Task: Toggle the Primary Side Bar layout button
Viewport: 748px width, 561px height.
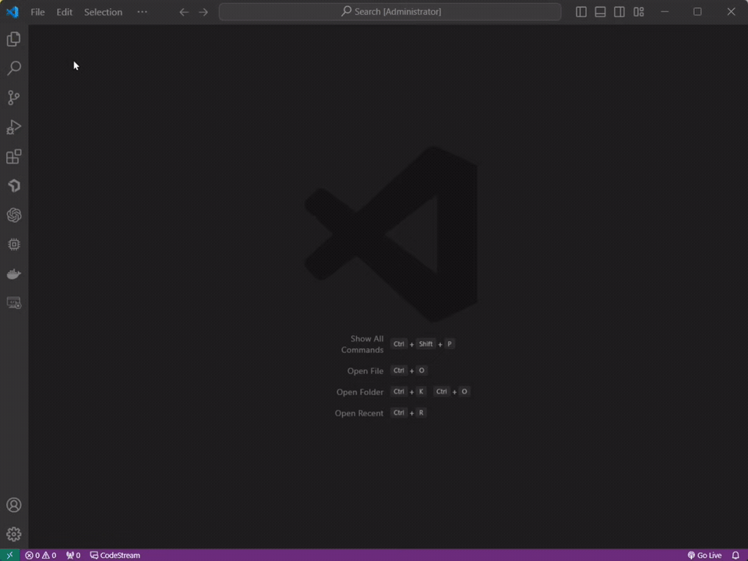Action: click(581, 12)
